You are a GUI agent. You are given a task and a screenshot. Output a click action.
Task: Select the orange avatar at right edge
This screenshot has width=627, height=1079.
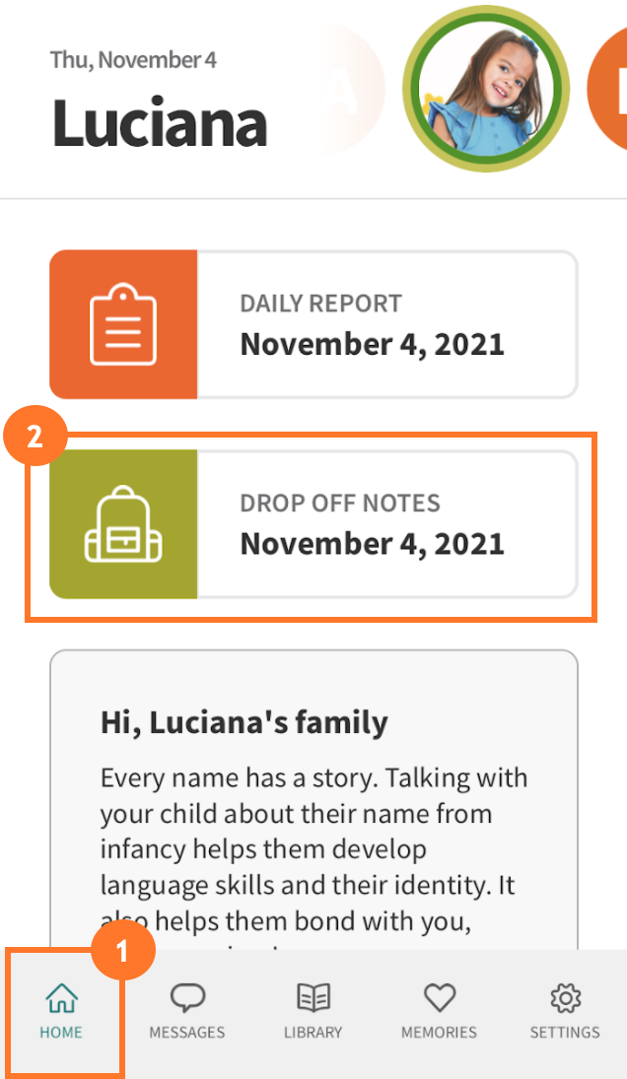pyautogui.click(x=609, y=90)
